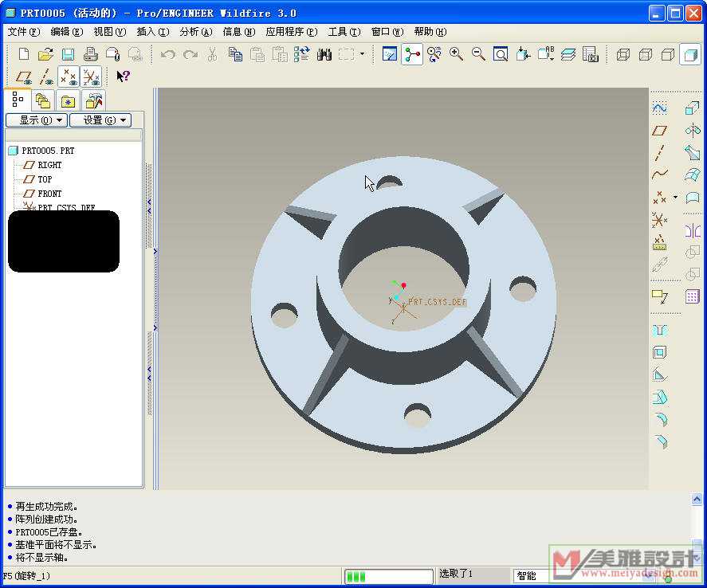Click the message area scroll up arrow
Image resolution: width=707 pixels, height=588 pixels.
coord(697,499)
